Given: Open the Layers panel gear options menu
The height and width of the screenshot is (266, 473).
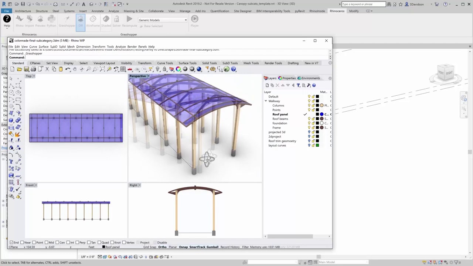Looking at the screenshot, I should [330, 78].
